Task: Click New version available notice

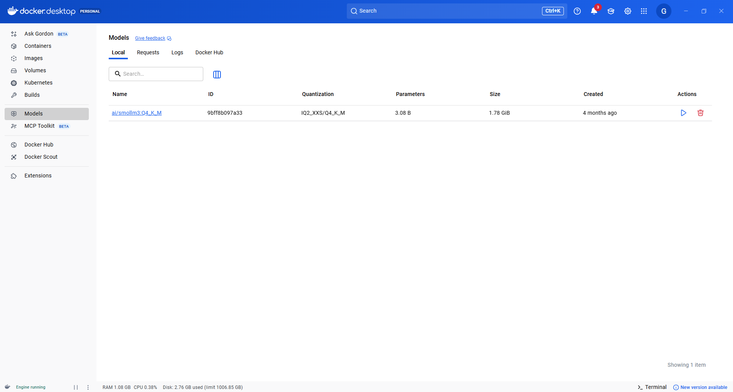Action: (700, 387)
